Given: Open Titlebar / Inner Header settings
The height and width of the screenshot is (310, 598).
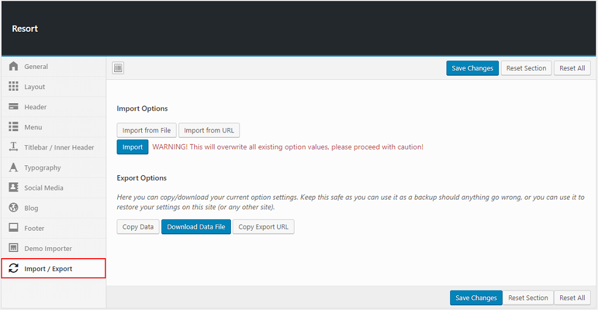Looking at the screenshot, I should [x=59, y=147].
